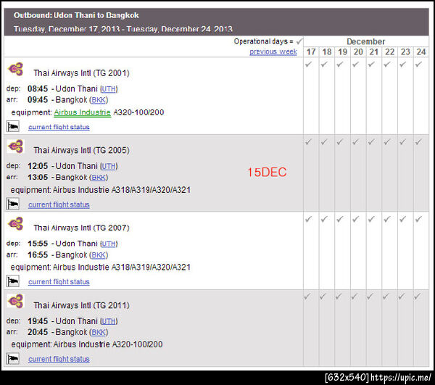Click the December 17 column header

(311, 52)
